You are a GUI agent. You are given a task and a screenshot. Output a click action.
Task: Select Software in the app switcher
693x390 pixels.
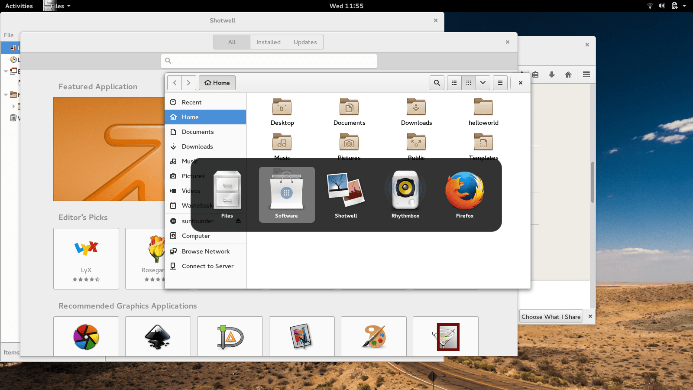point(287,195)
